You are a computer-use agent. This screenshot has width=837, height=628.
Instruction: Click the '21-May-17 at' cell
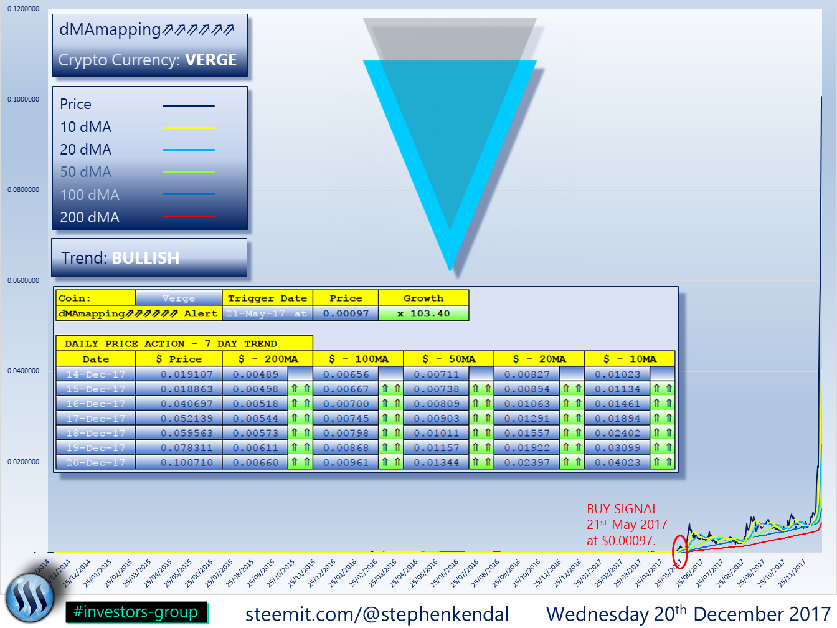pyautogui.click(x=267, y=313)
